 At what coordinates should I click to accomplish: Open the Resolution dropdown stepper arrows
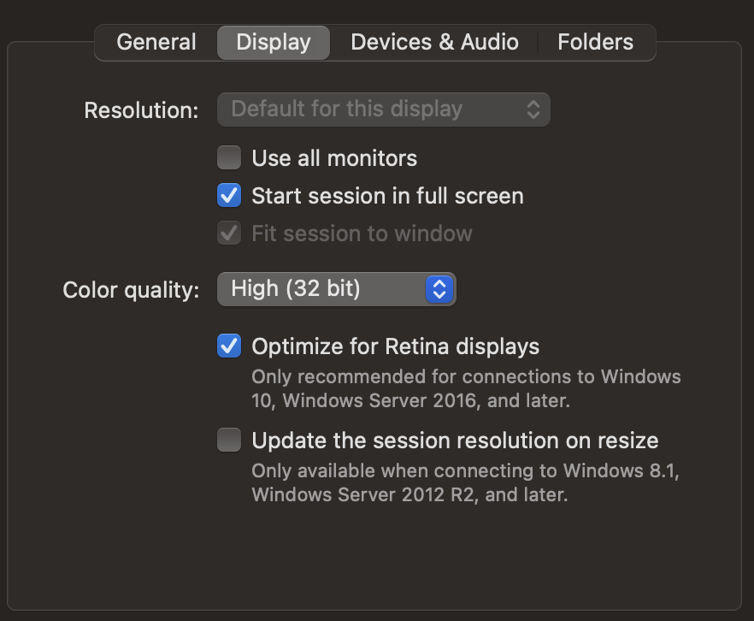click(x=532, y=109)
